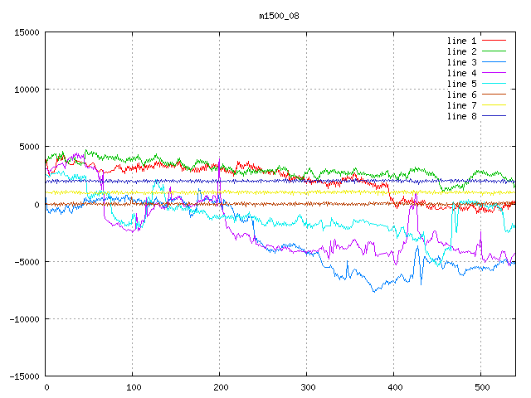Click the purple spike peak near x=200

tap(219, 160)
